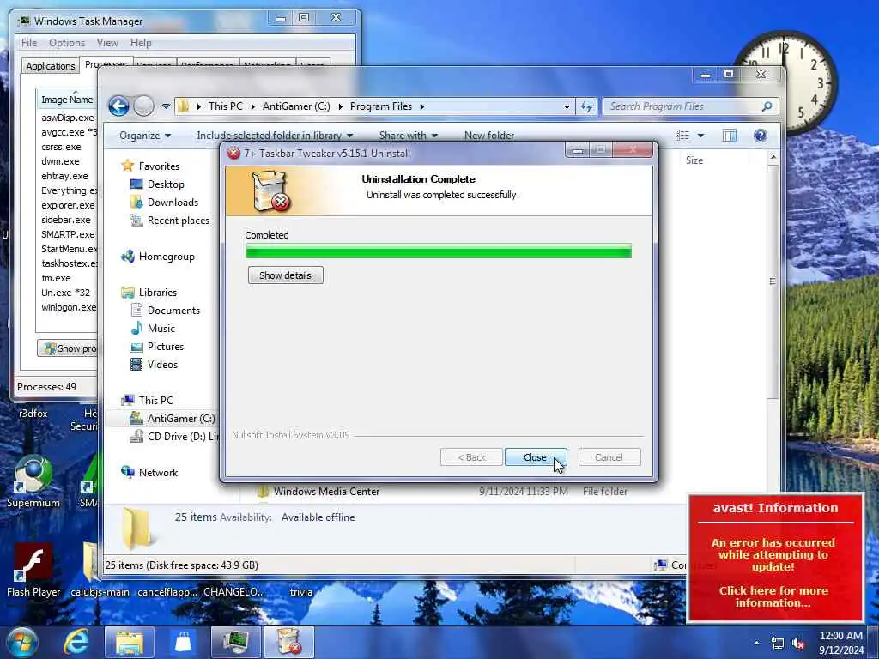Click the Image Name column header
This screenshot has height=659, width=879.
pyautogui.click(x=67, y=100)
